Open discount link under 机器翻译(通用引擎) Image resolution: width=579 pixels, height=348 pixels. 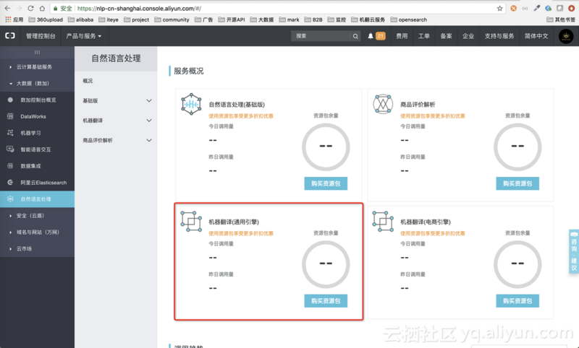[x=241, y=233]
